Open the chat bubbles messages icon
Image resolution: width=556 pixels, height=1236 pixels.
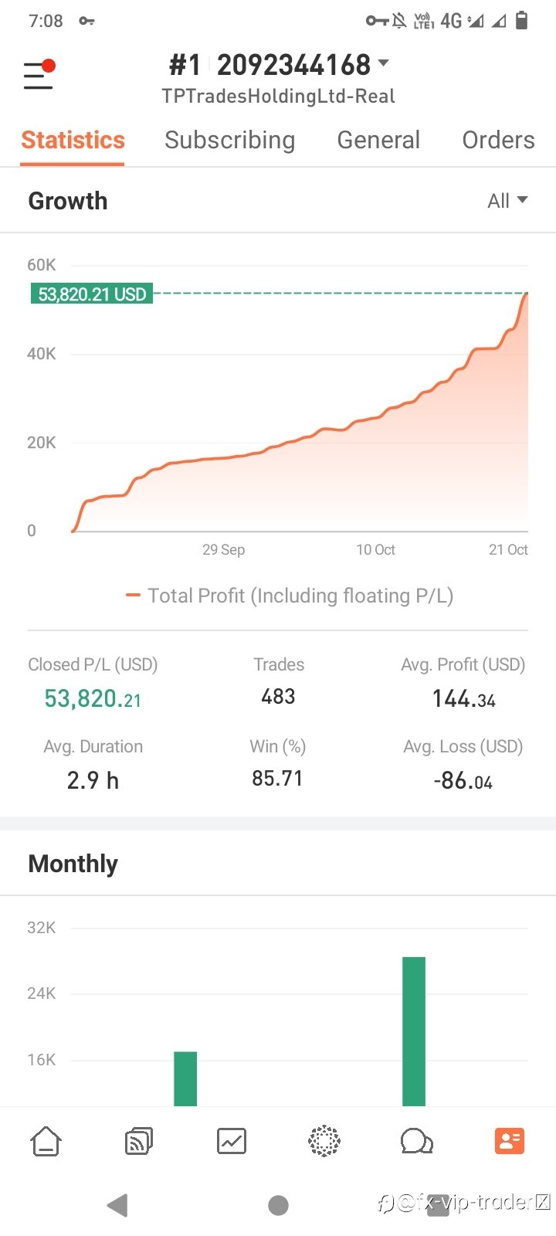pyautogui.click(x=416, y=1141)
